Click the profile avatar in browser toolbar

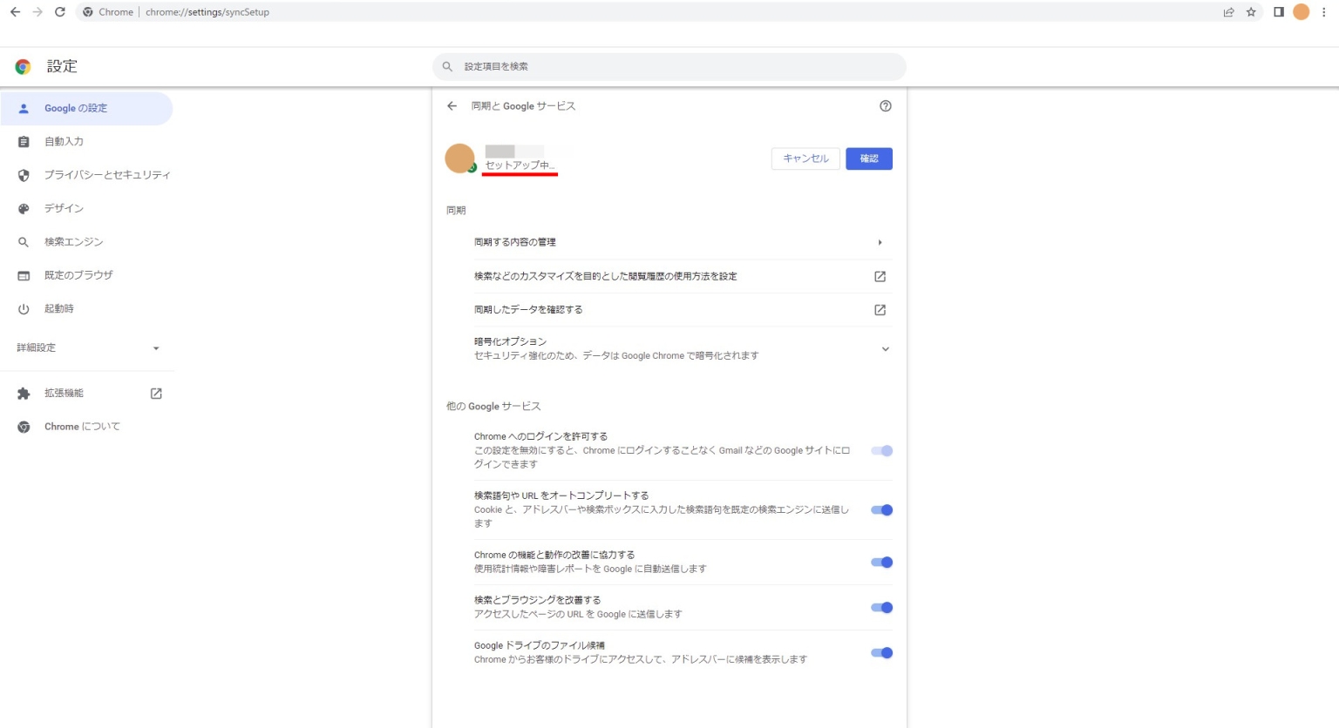(x=1301, y=12)
